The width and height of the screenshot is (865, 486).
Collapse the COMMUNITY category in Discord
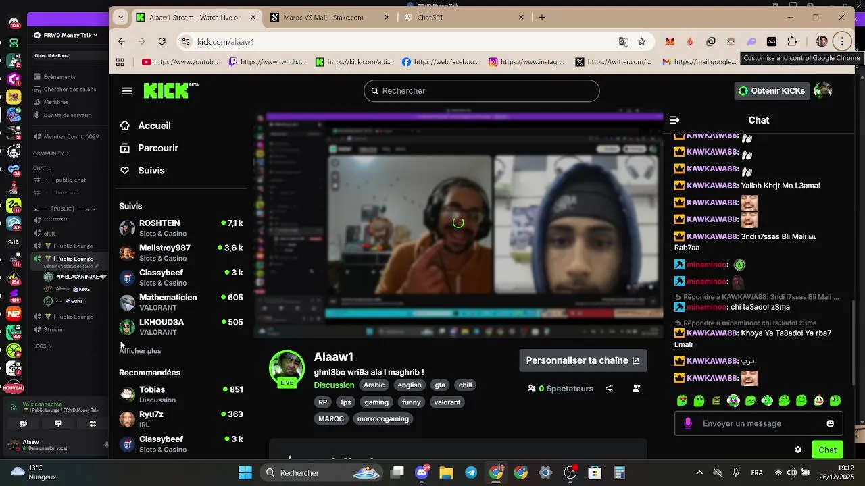pos(51,153)
